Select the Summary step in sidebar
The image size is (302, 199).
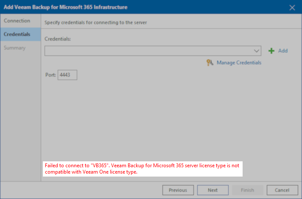(x=20, y=48)
